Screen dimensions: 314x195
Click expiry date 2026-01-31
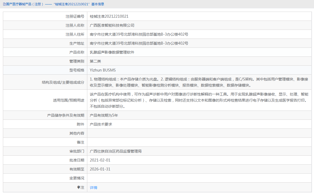tap(100, 169)
